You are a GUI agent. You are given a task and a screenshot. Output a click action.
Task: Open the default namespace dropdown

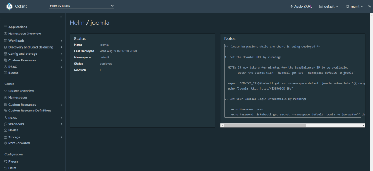pos(328,7)
